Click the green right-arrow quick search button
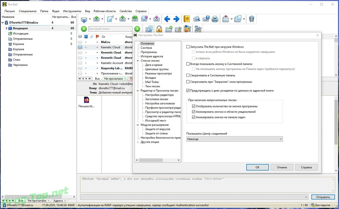339x209 pixels. [137, 29]
